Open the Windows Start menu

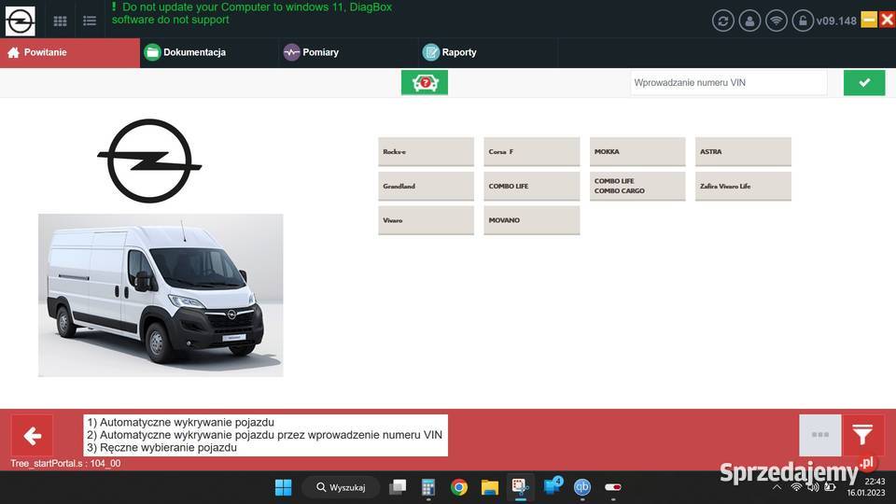pos(283,487)
